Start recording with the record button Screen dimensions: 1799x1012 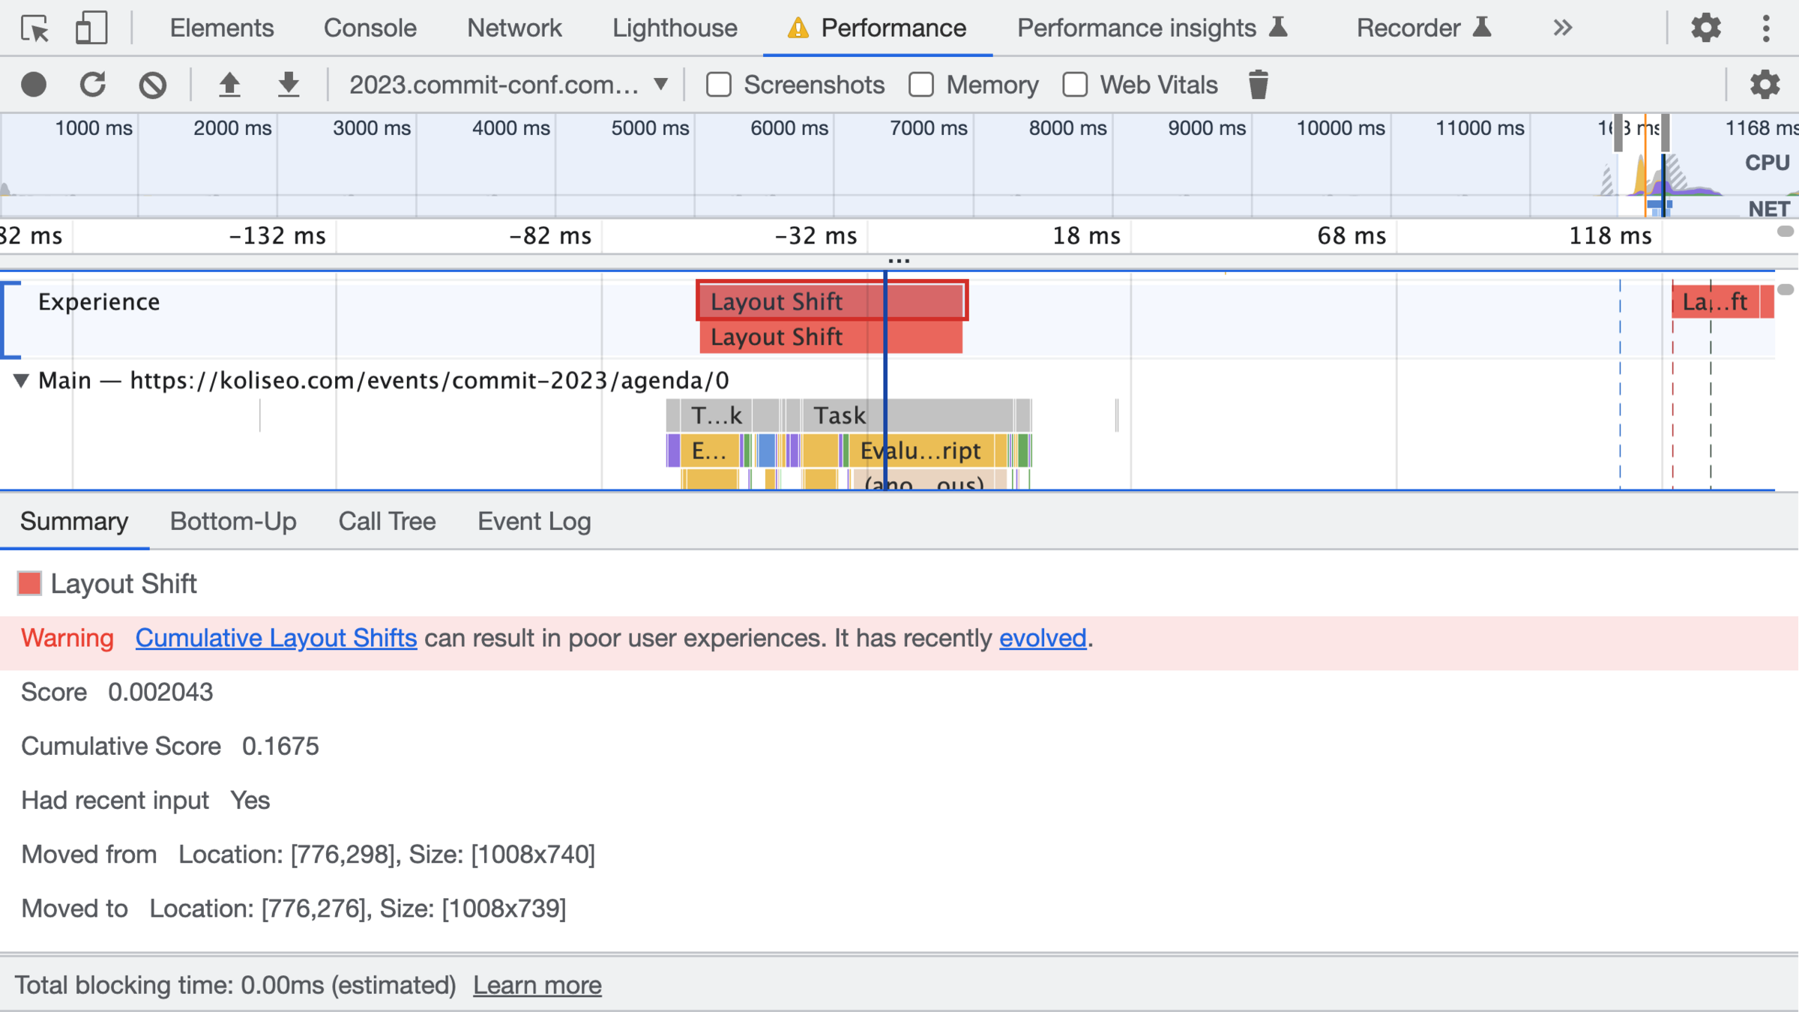click(x=34, y=85)
